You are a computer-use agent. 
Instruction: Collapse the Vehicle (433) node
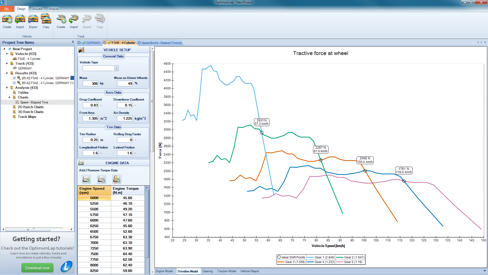point(7,53)
